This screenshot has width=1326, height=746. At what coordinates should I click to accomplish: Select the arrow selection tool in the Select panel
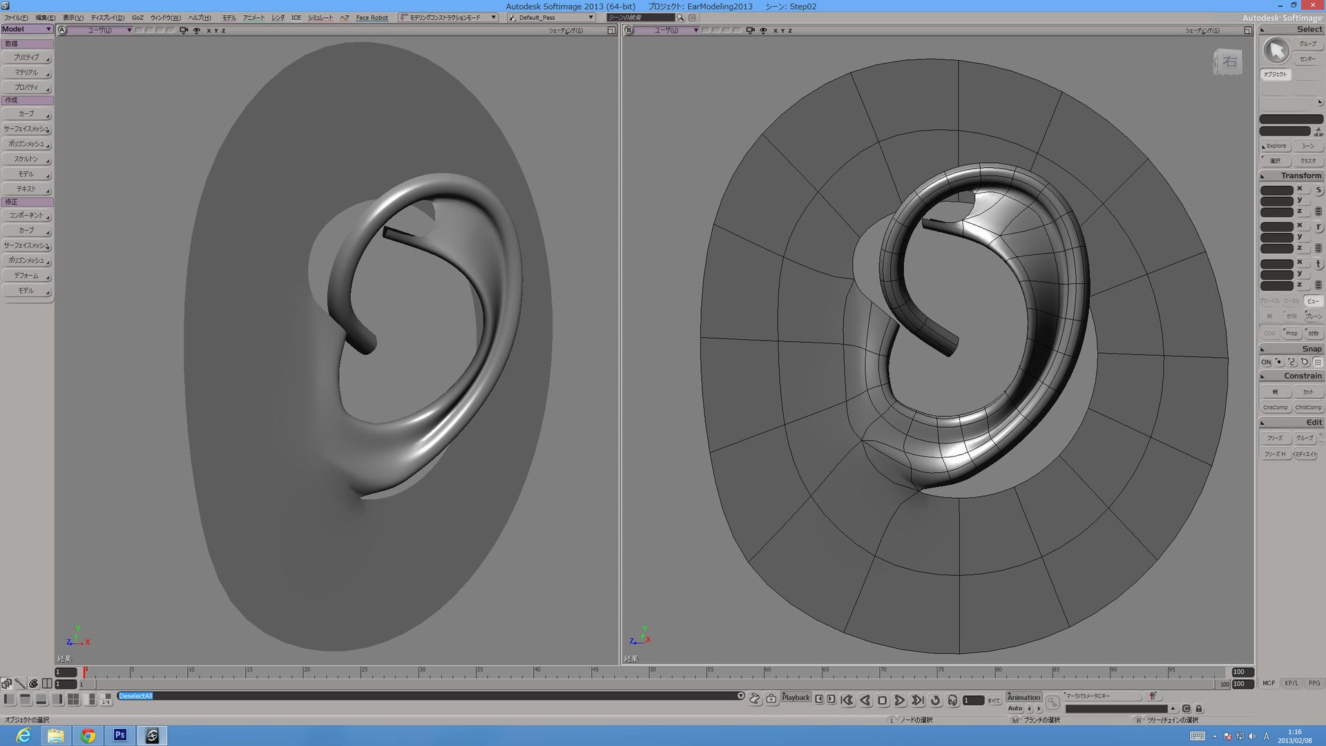1276,50
